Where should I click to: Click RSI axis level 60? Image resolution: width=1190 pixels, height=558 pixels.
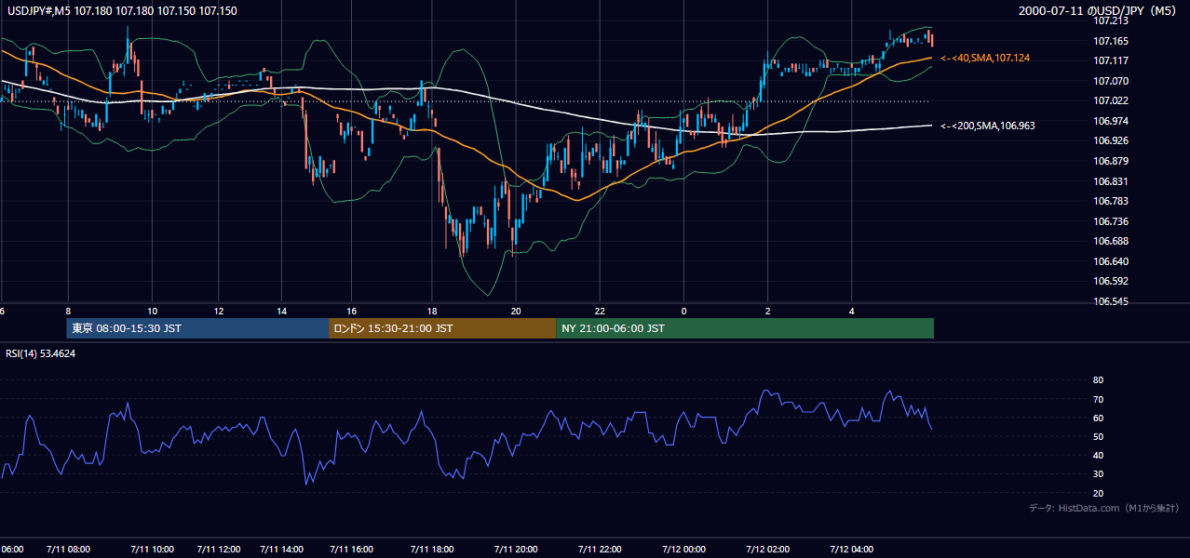[1098, 418]
